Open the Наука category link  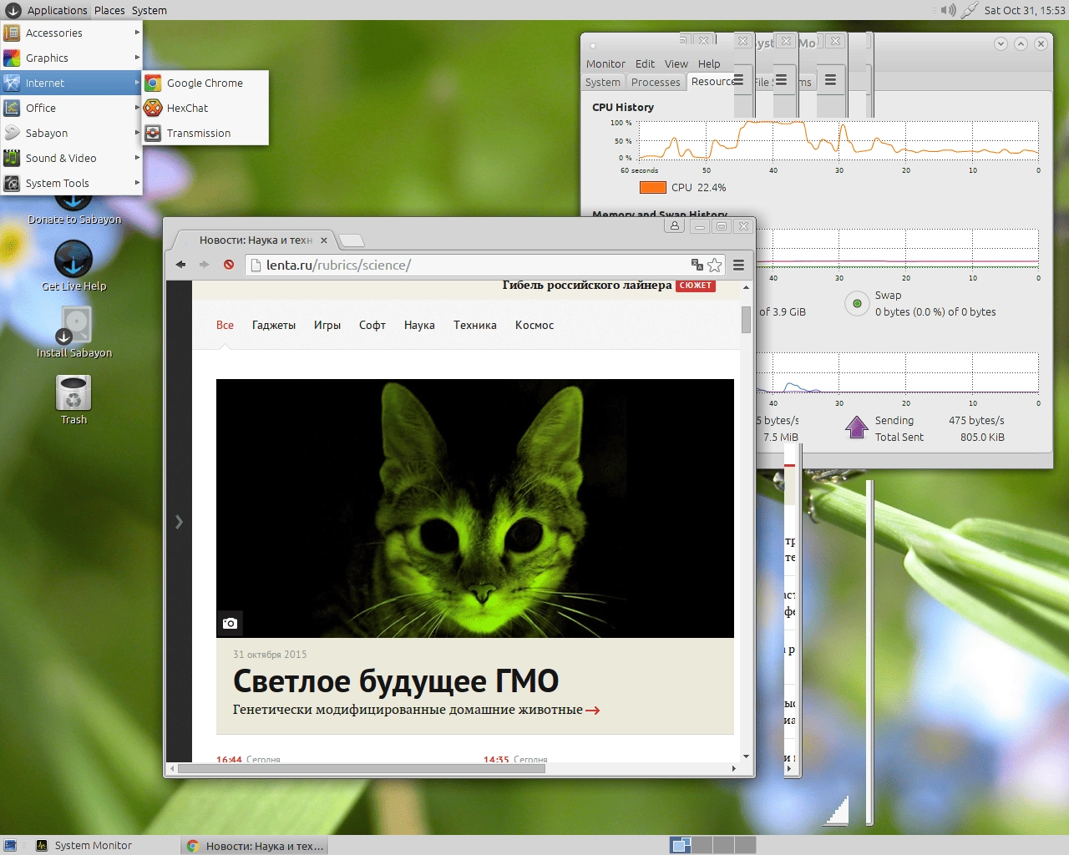click(x=419, y=325)
